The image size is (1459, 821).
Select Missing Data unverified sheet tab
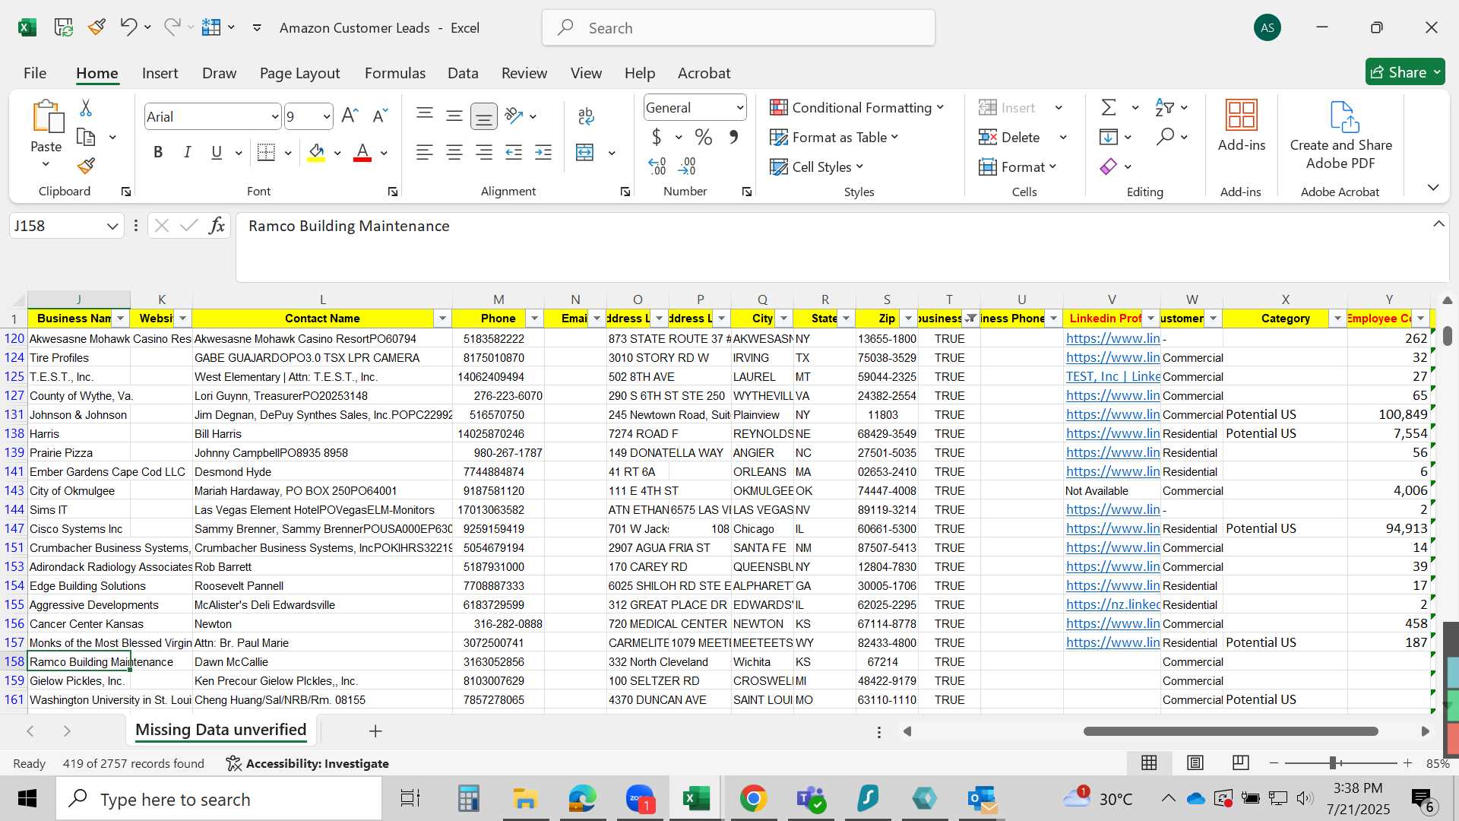tap(221, 730)
